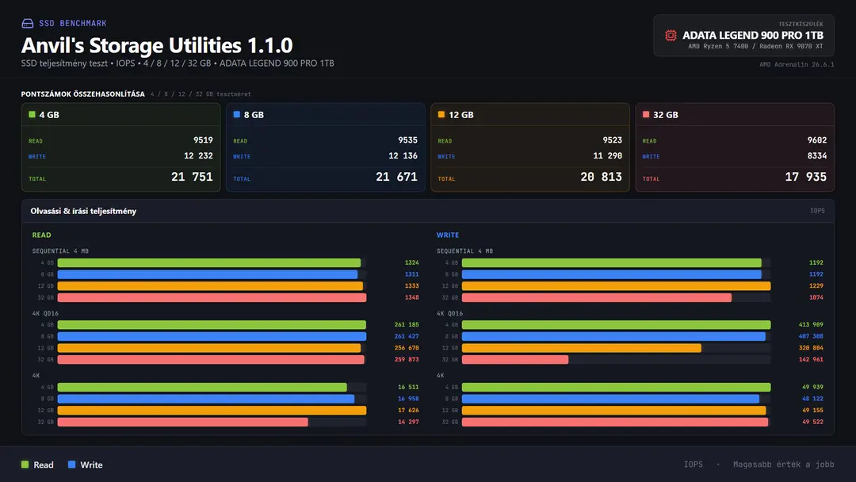Click the 4K write value "48 122"
856x482 pixels.
(813, 399)
